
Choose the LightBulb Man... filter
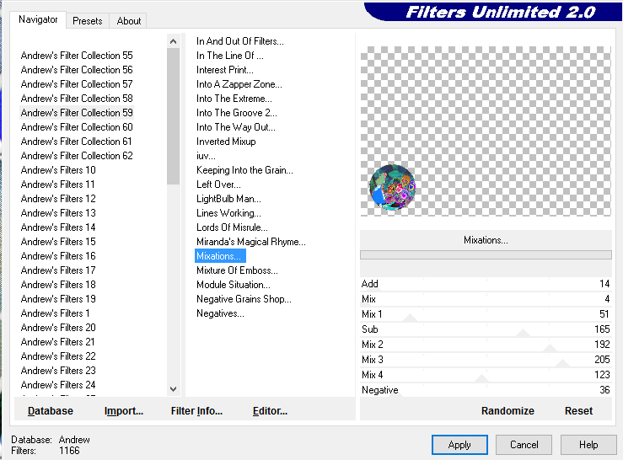pyautogui.click(x=228, y=199)
